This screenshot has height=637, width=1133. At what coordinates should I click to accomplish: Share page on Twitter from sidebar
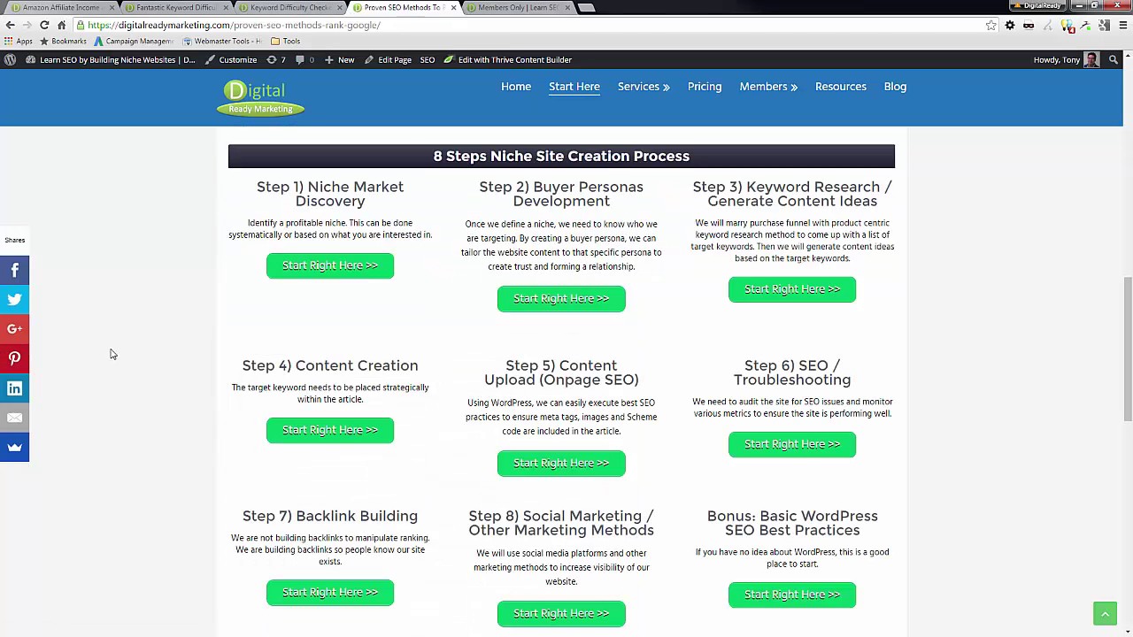click(14, 299)
